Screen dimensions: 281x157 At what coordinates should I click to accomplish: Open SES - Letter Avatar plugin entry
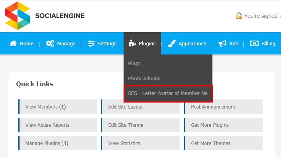168,93
